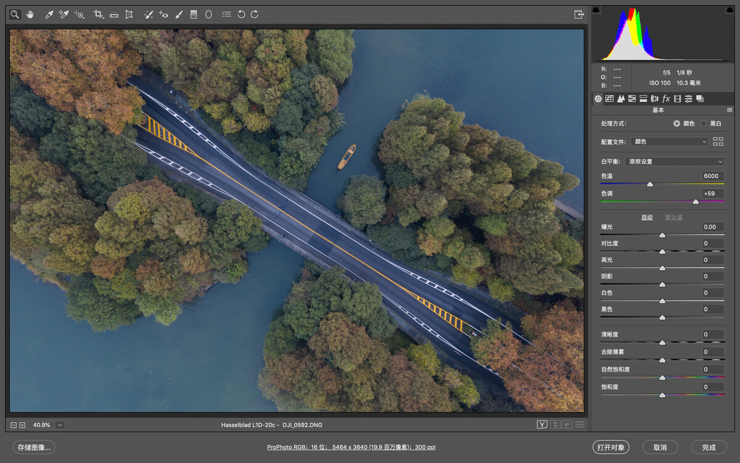Open the Calibration panel tab

[x=677, y=99]
